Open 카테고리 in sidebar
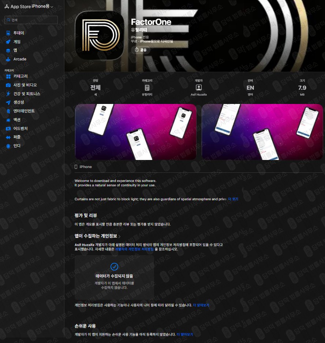Screen dimensions: 325x343 coord(20,76)
